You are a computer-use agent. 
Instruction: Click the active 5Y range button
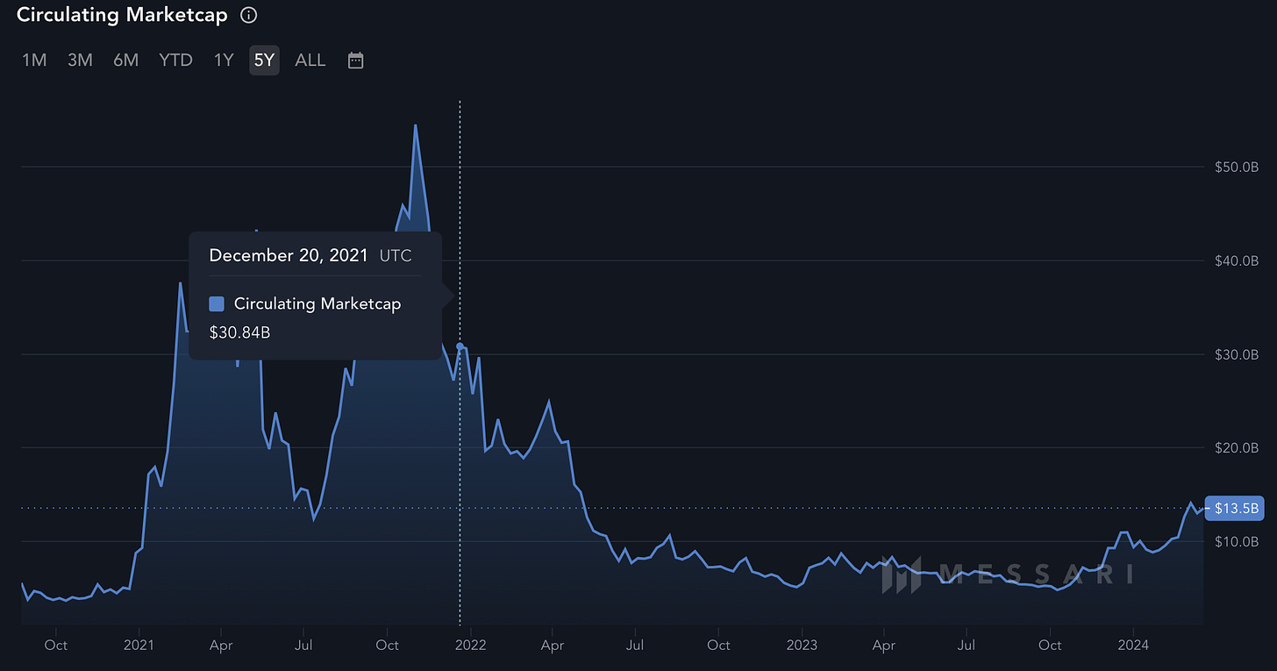pyautogui.click(x=264, y=61)
